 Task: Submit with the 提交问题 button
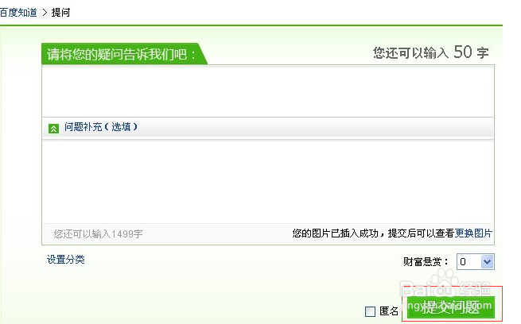[451, 307]
